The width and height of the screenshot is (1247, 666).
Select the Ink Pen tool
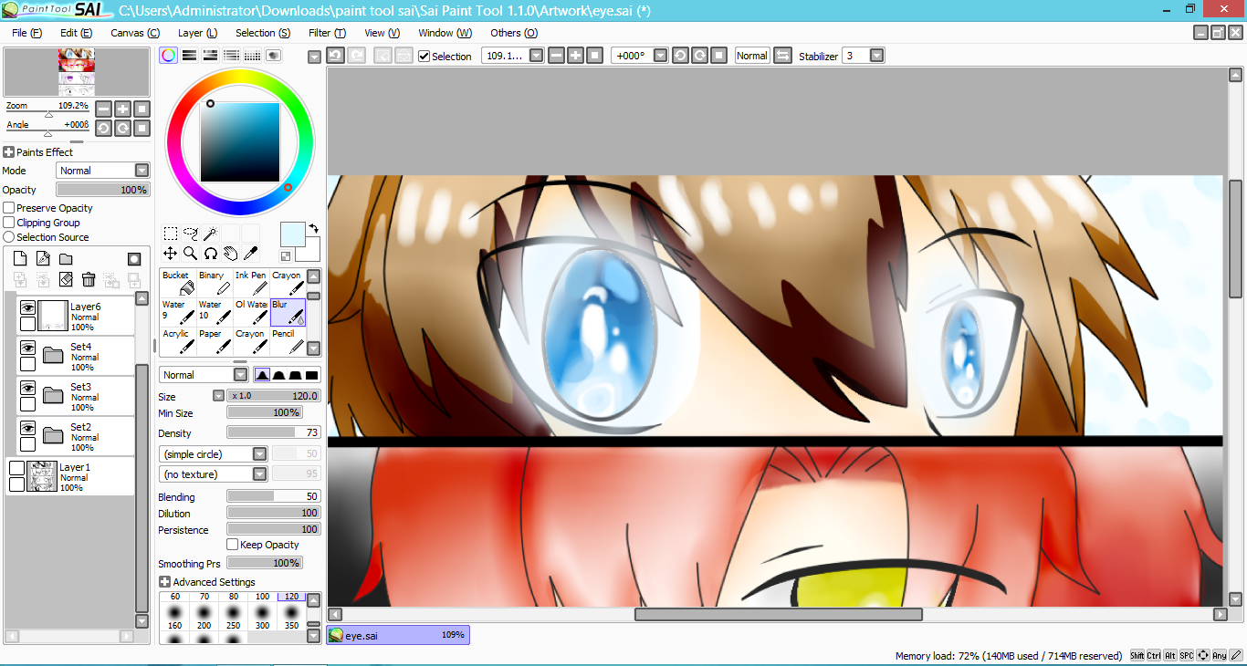tap(251, 283)
